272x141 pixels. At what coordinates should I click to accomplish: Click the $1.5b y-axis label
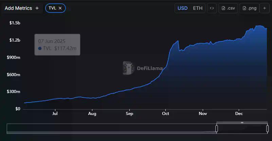(14, 23)
